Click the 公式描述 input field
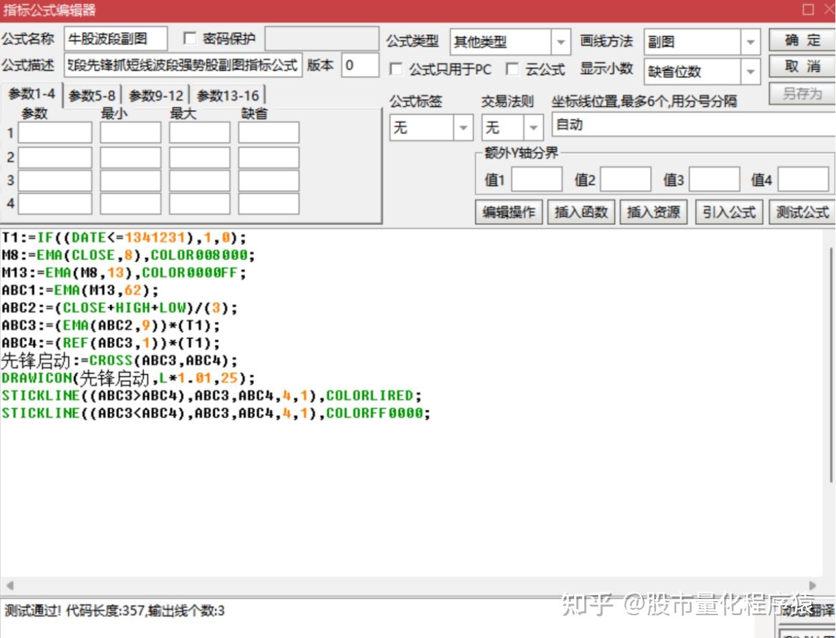 pos(183,66)
